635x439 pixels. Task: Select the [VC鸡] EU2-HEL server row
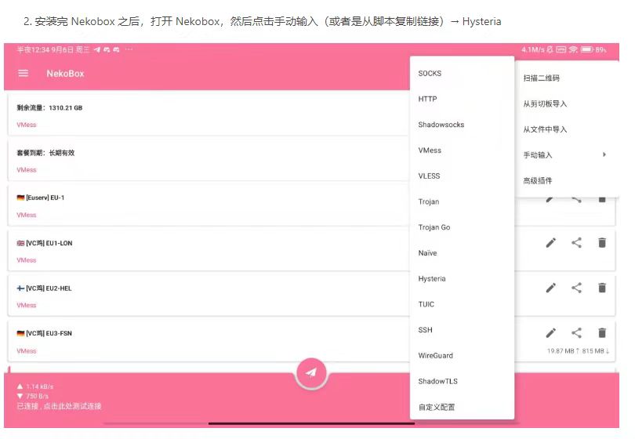tap(209, 296)
